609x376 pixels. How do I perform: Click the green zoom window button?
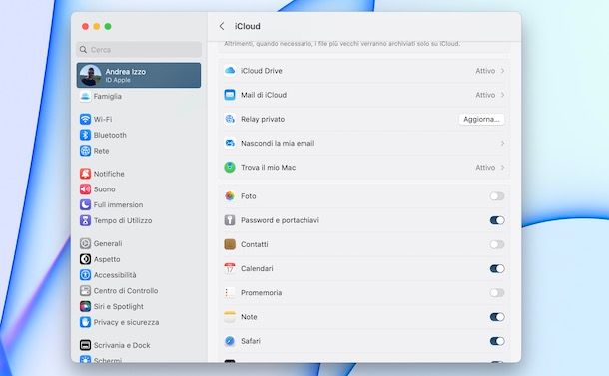[x=108, y=26]
